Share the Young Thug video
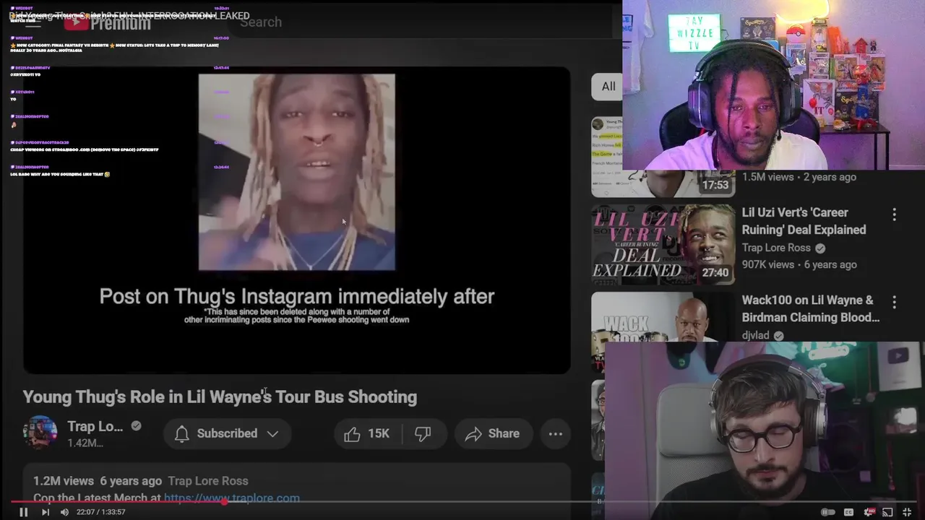 coord(492,433)
